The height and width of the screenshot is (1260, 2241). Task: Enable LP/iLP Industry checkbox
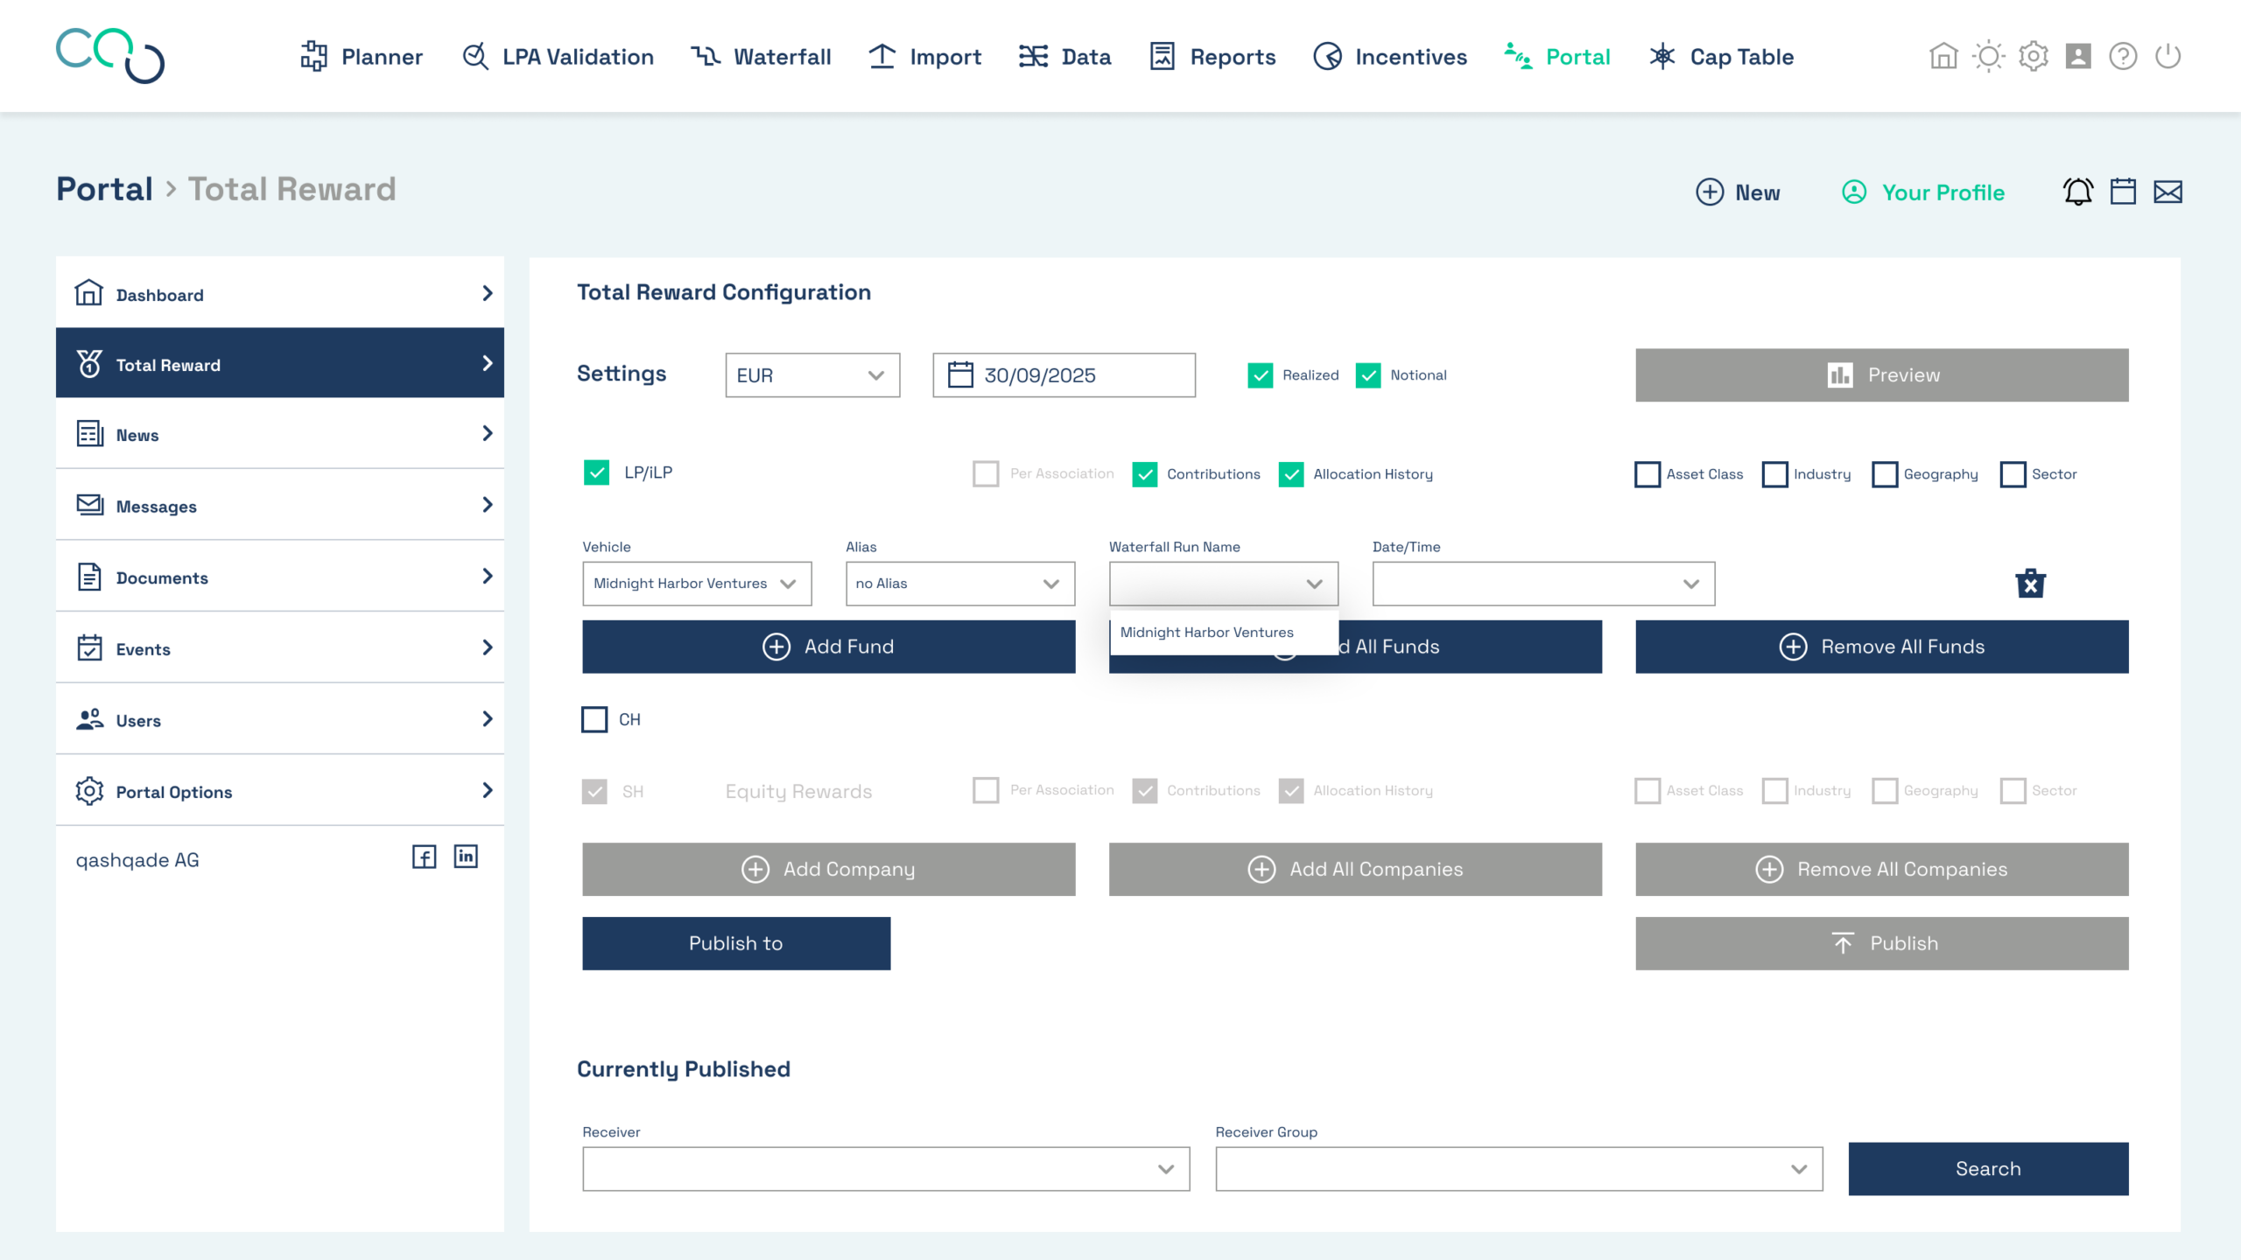click(1774, 474)
